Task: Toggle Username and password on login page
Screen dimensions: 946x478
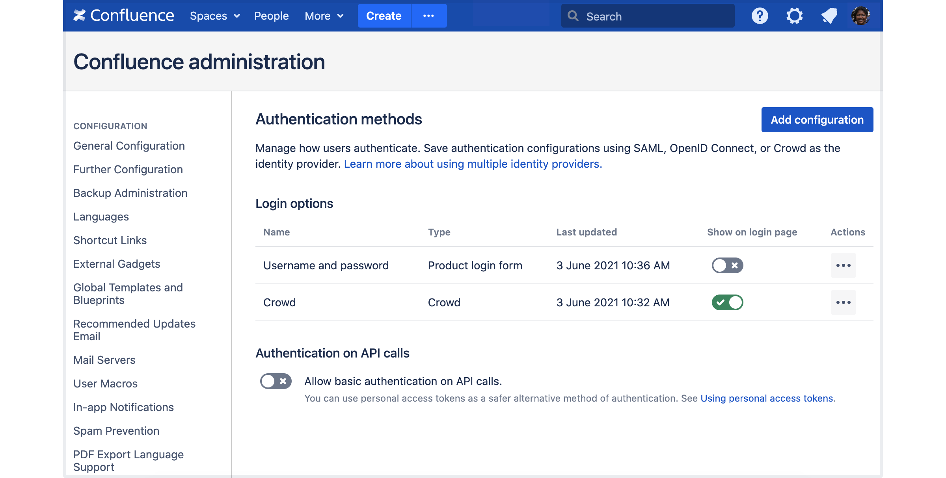Action: [x=727, y=265]
